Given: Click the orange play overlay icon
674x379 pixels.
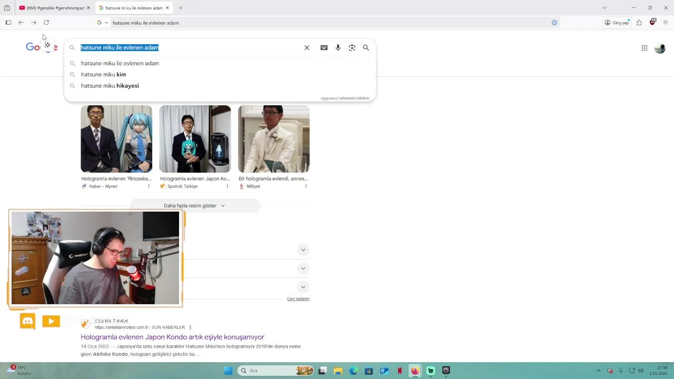Looking at the screenshot, I should (51, 321).
